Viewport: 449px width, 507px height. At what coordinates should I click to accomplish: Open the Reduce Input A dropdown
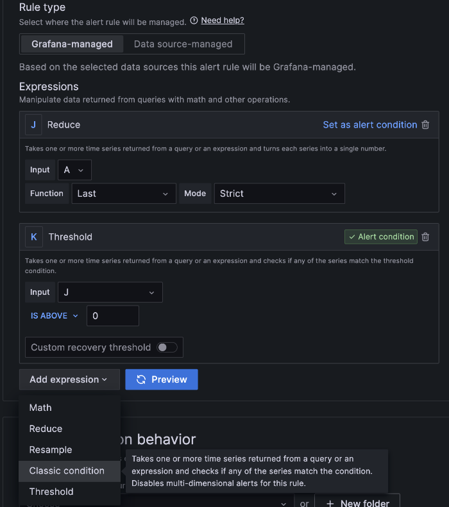coord(74,170)
